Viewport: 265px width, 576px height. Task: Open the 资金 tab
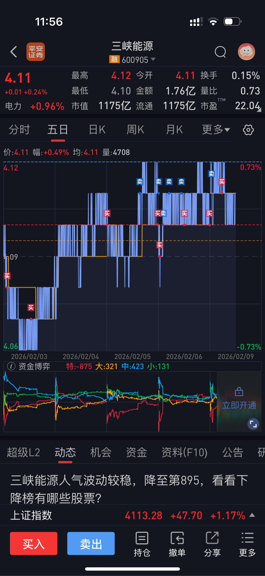(137, 452)
